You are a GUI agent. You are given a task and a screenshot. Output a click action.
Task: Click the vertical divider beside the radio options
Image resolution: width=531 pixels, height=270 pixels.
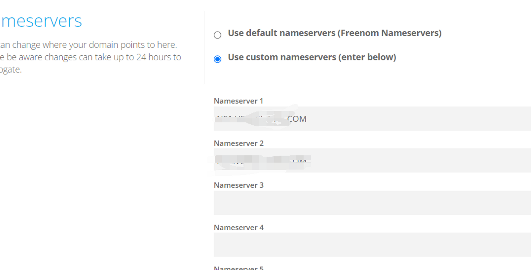(204, 48)
